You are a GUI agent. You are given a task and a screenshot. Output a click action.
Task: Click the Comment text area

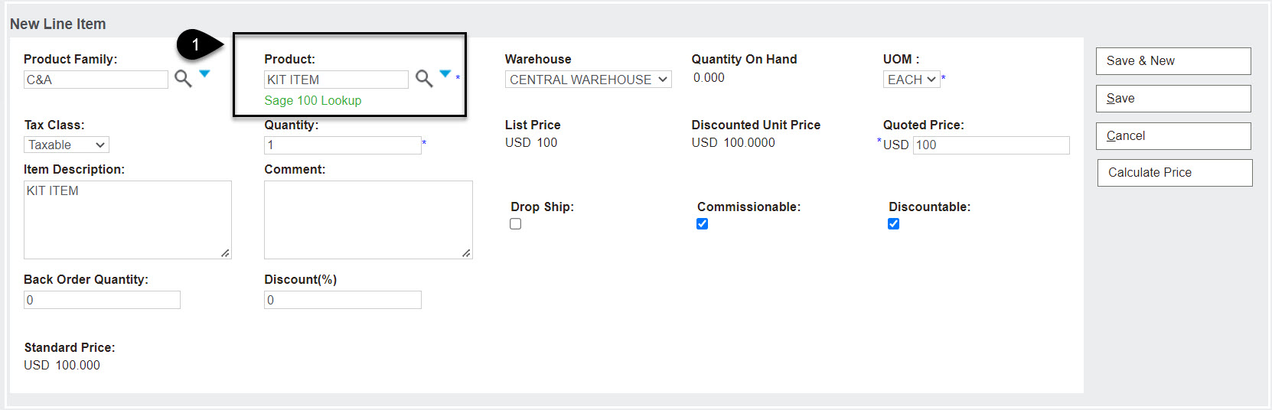pos(368,220)
